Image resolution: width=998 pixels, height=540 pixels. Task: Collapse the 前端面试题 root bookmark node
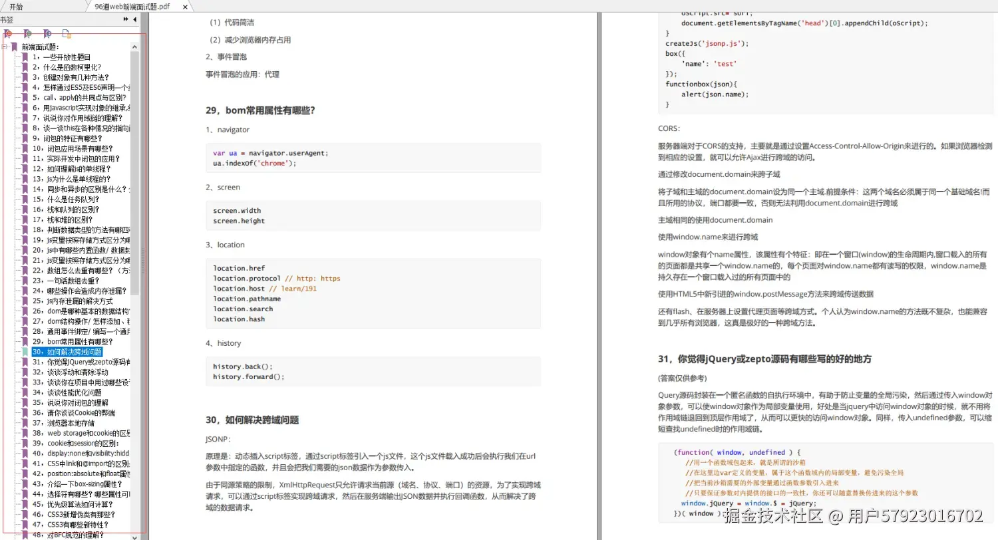pos(5,47)
